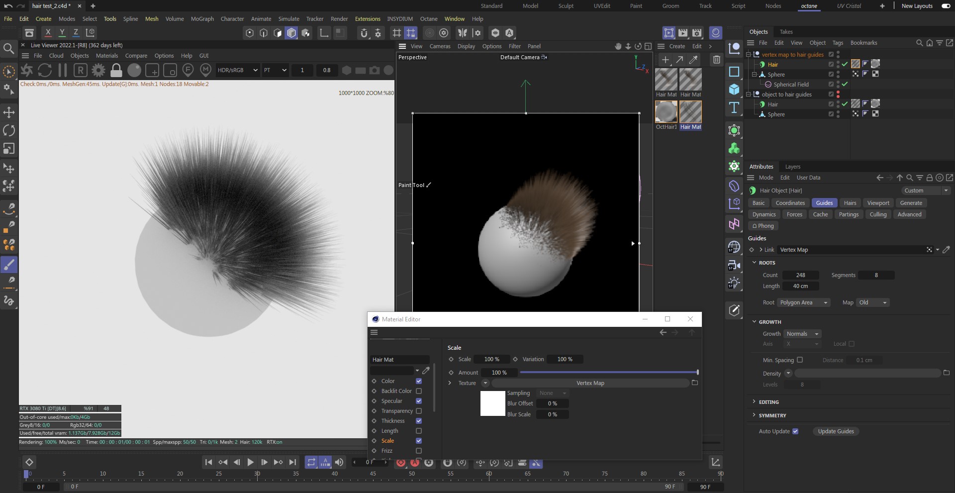Enable the Backlit Color channel checkbox

click(419, 391)
